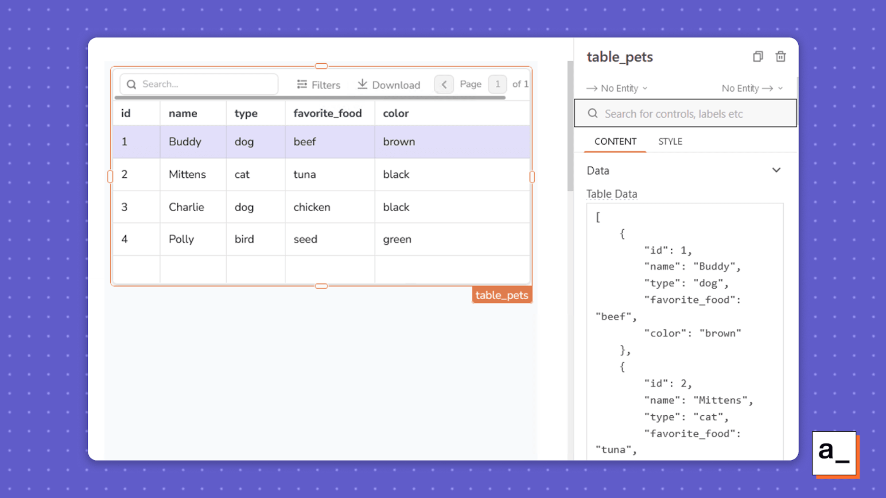The height and width of the screenshot is (498, 886).
Task: Click the magnifier icon in the controls search field
Action: 593,113
